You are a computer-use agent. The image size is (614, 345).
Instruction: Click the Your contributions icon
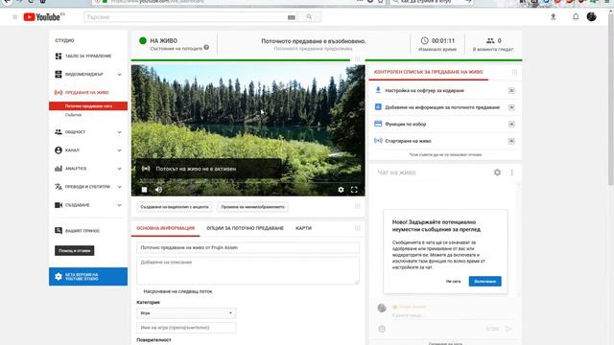click(x=59, y=231)
